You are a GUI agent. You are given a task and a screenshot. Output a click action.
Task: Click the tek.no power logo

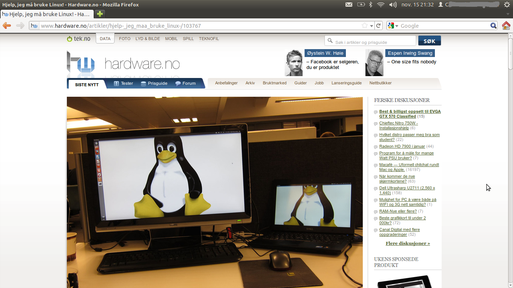78,39
